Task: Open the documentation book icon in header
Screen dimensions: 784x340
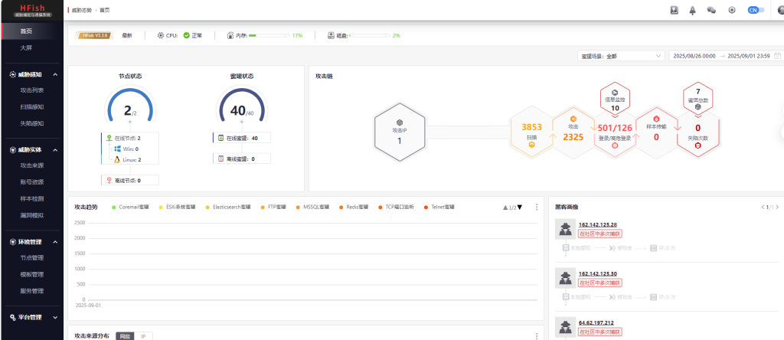Action: [675, 10]
